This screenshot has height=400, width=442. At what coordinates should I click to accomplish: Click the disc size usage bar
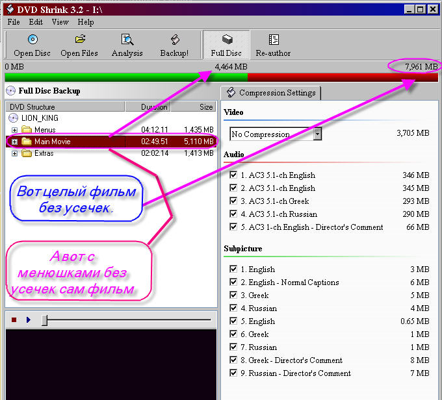pyautogui.click(x=221, y=77)
